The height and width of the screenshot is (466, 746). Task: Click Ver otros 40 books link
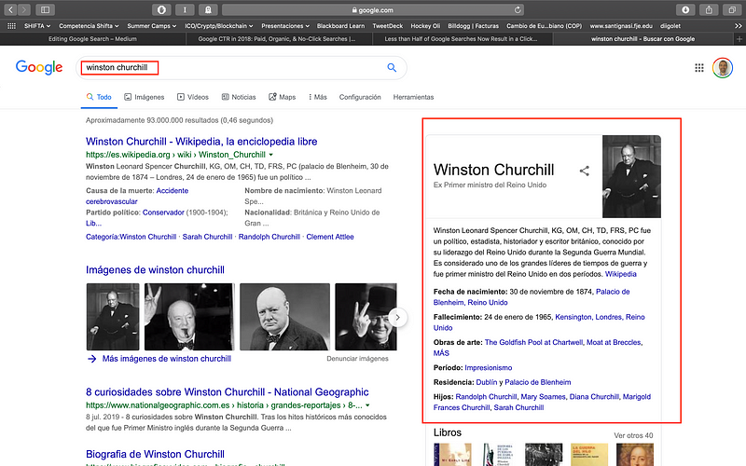633,435
